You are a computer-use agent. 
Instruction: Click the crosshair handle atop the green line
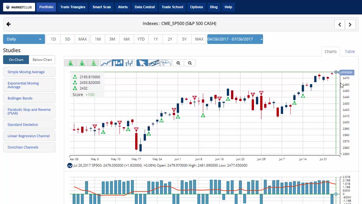[336, 72]
